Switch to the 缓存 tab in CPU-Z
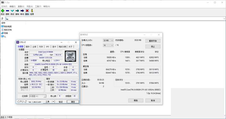 point(28,47)
